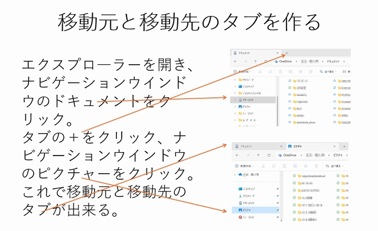Go back in the two-tab Explorer window
The width and height of the screenshot is (378, 231).
click(x=237, y=156)
